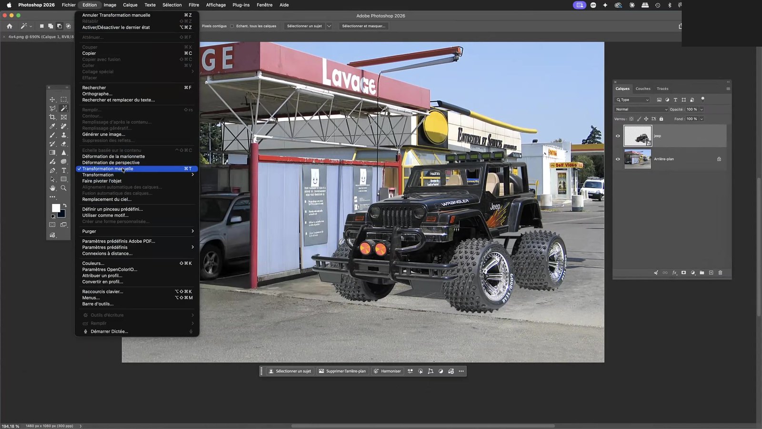Switch to the Couches tab
Viewport: 762px width, 429px height.
pyautogui.click(x=643, y=89)
